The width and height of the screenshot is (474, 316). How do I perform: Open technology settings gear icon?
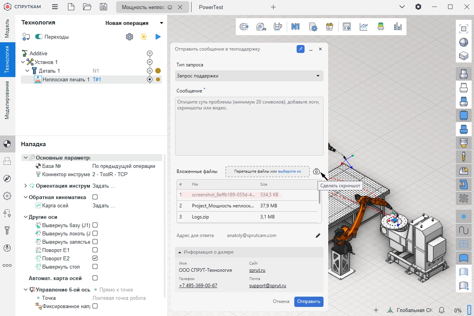129,37
